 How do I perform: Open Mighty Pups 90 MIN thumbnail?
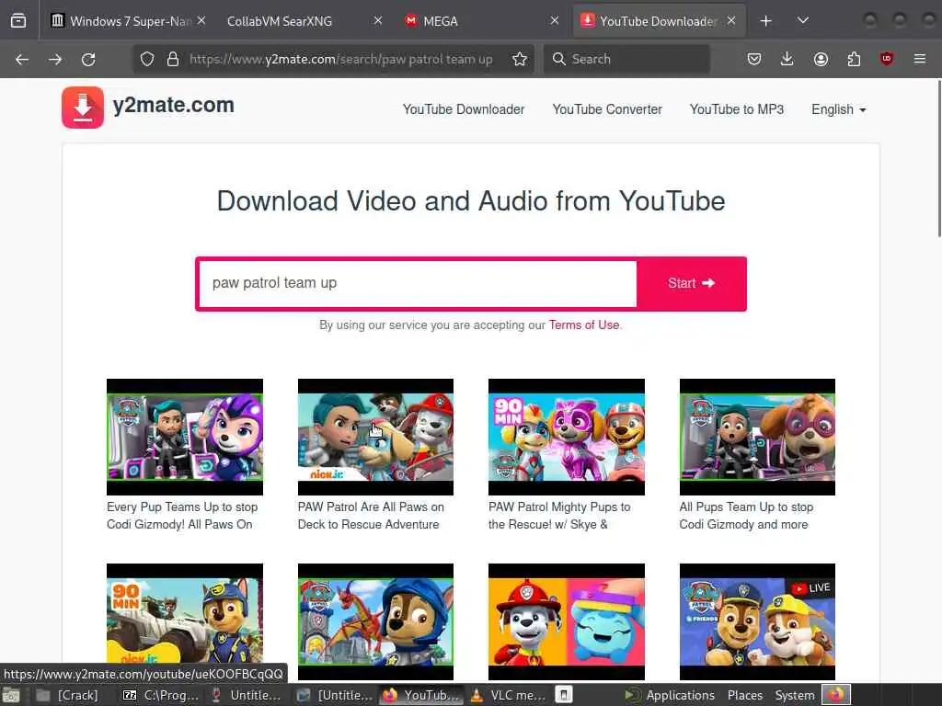tap(567, 437)
